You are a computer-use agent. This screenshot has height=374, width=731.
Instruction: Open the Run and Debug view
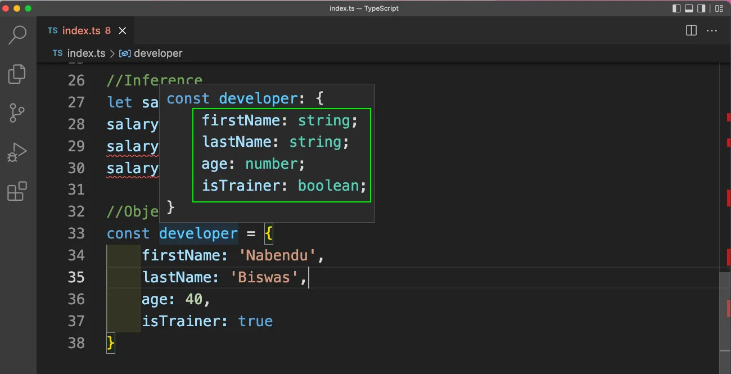click(17, 152)
